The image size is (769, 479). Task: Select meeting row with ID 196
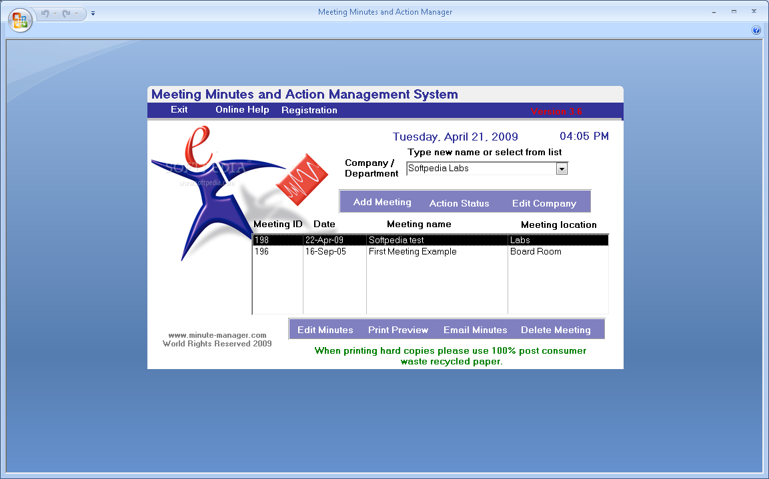point(431,251)
